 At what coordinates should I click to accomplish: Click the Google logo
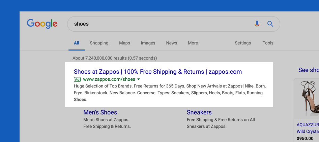pos(42,24)
